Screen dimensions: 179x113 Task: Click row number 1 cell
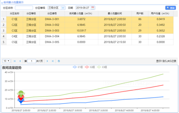[x=4, y=19]
